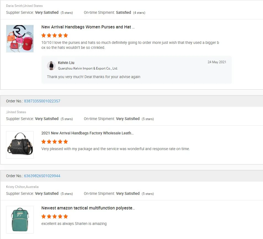This screenshot has width=263, height=239.
Task: Click Kelvin Liu's profile avatar
Action: click(x=51, y=65)
